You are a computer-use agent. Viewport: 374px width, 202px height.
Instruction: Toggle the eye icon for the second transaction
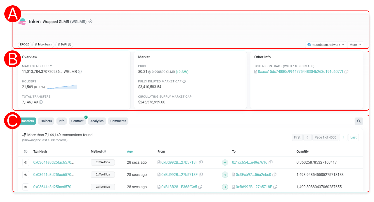(26, 175)
